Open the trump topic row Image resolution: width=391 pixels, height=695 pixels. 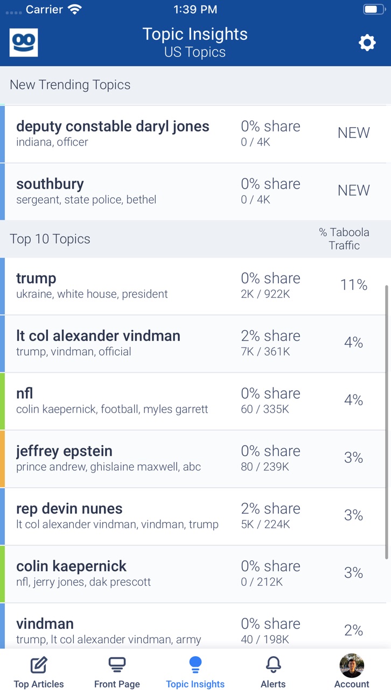click(x=195, y=286)
